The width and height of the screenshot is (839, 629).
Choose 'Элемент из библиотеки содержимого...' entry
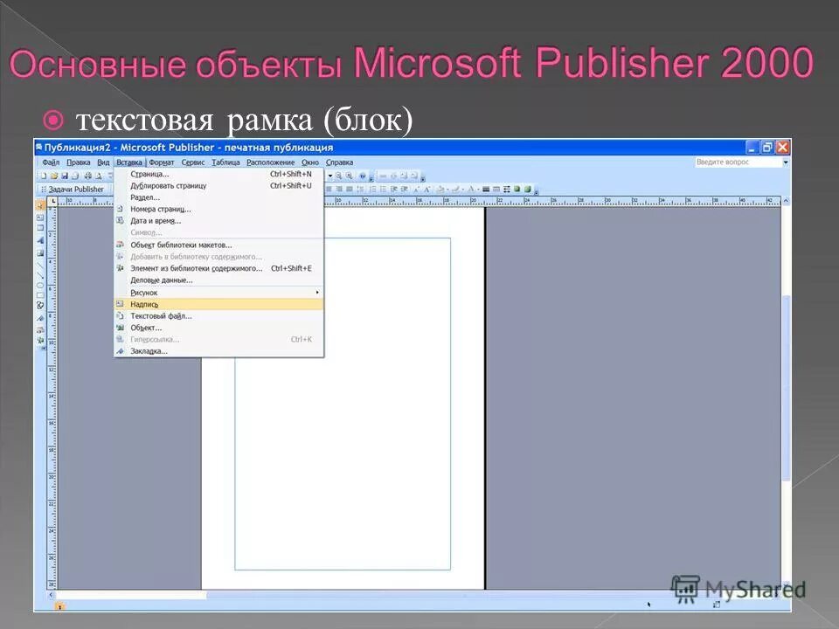pyautogui.click(x=218, y=268)
